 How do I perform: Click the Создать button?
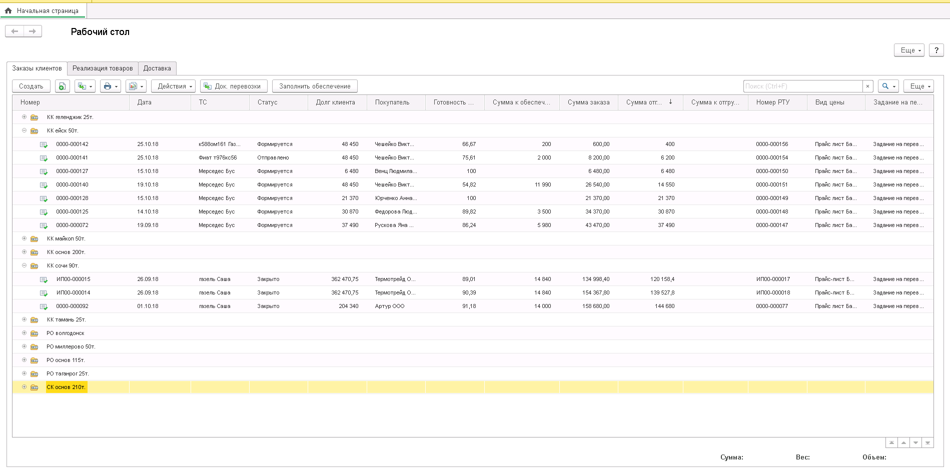click(31, 86)
